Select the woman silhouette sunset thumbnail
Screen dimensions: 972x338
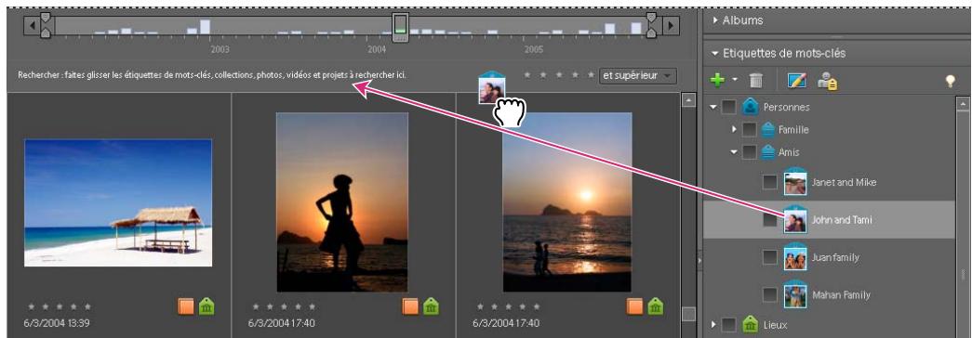click(x=342, y=201)
